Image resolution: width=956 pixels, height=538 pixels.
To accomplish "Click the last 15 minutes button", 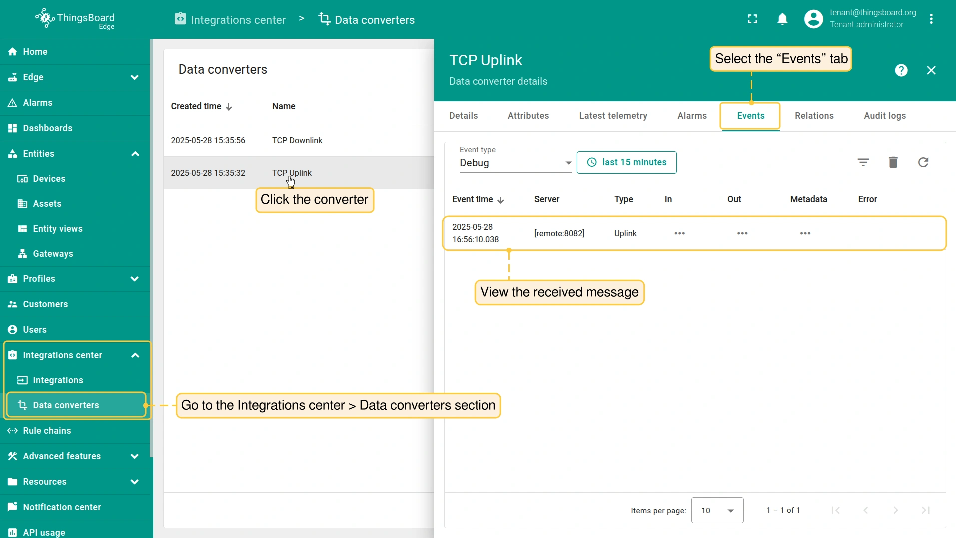I will tap(626, 162).
